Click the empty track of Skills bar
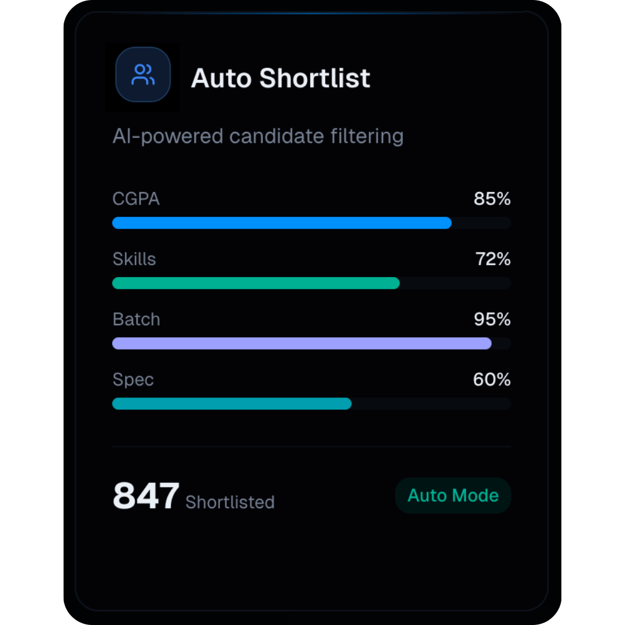The width and height of the screenshot is (625, 625). point(455,283)
